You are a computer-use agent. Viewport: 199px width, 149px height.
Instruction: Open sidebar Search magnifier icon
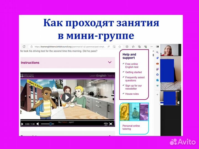pyautogui.click(x=157, y=52)
